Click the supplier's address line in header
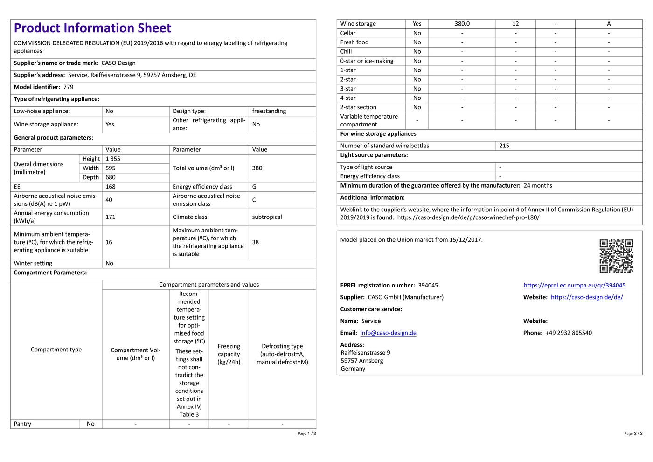 [x=105, y=75]
